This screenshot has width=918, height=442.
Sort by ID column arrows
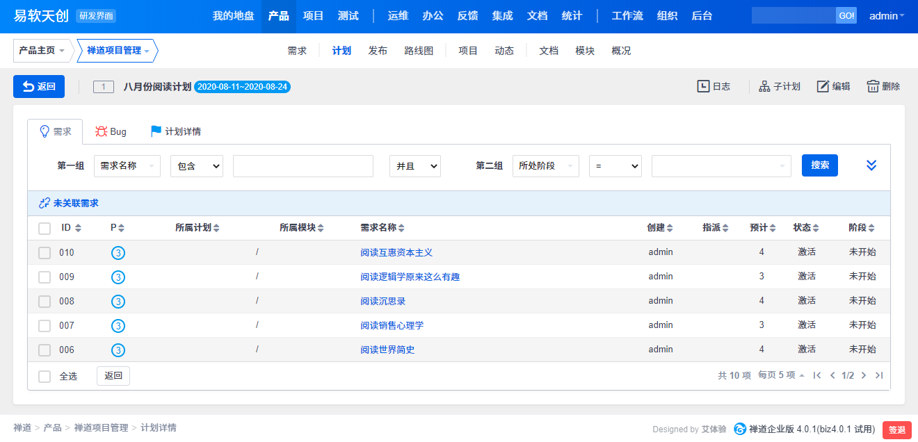(78, 228)
